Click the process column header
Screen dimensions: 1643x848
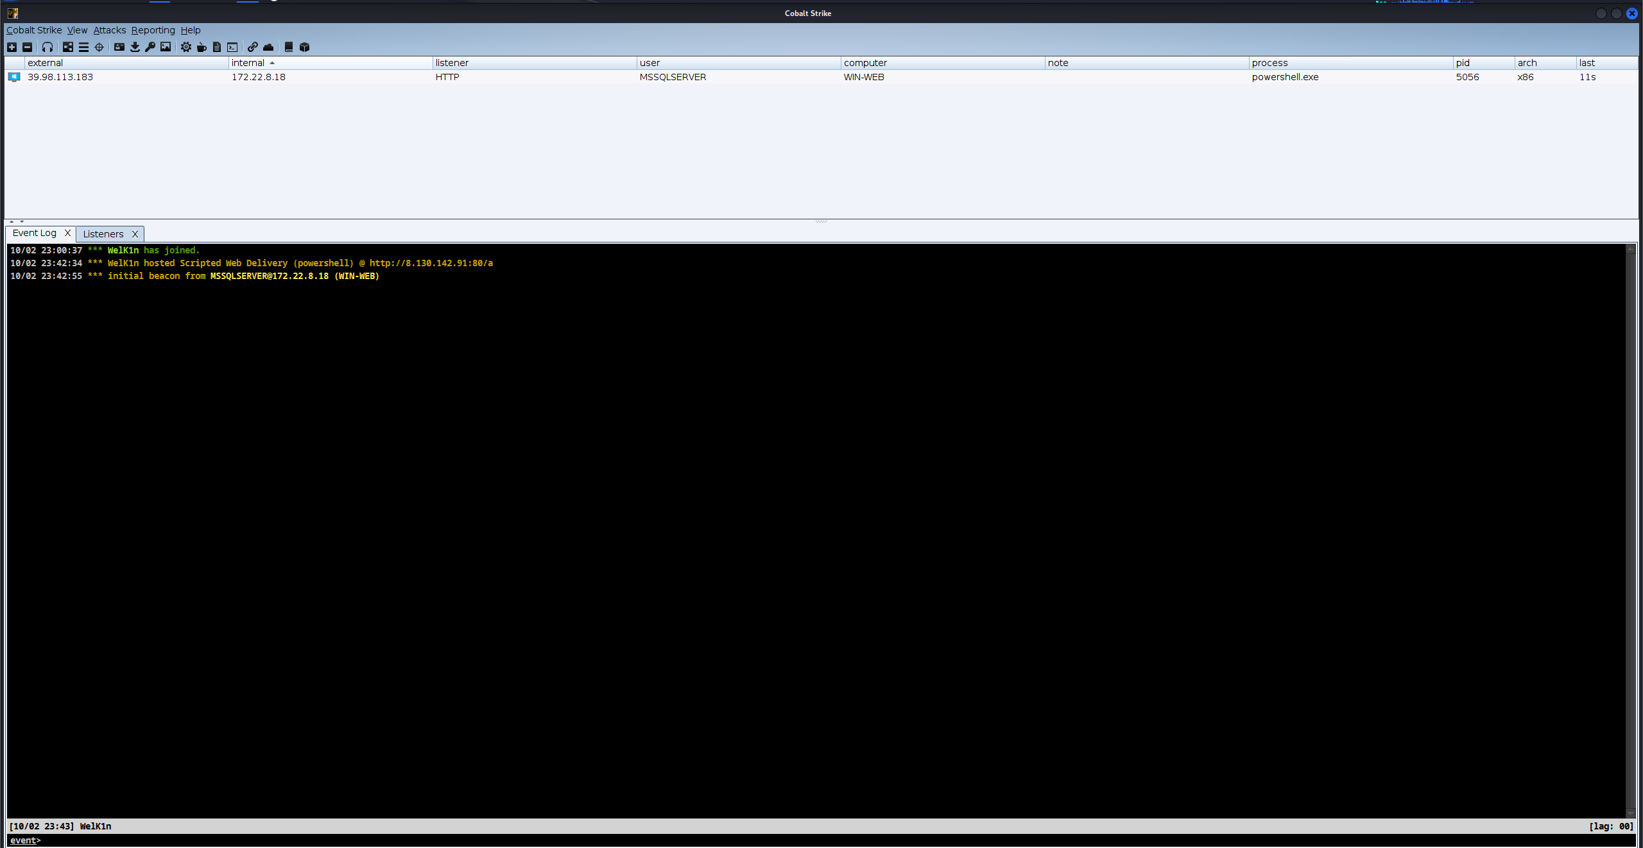coord(1269,63)
